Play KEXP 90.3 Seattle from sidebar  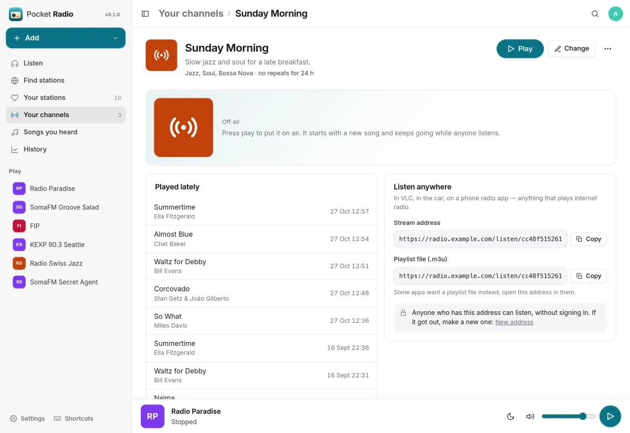click(x=66, y=245)
